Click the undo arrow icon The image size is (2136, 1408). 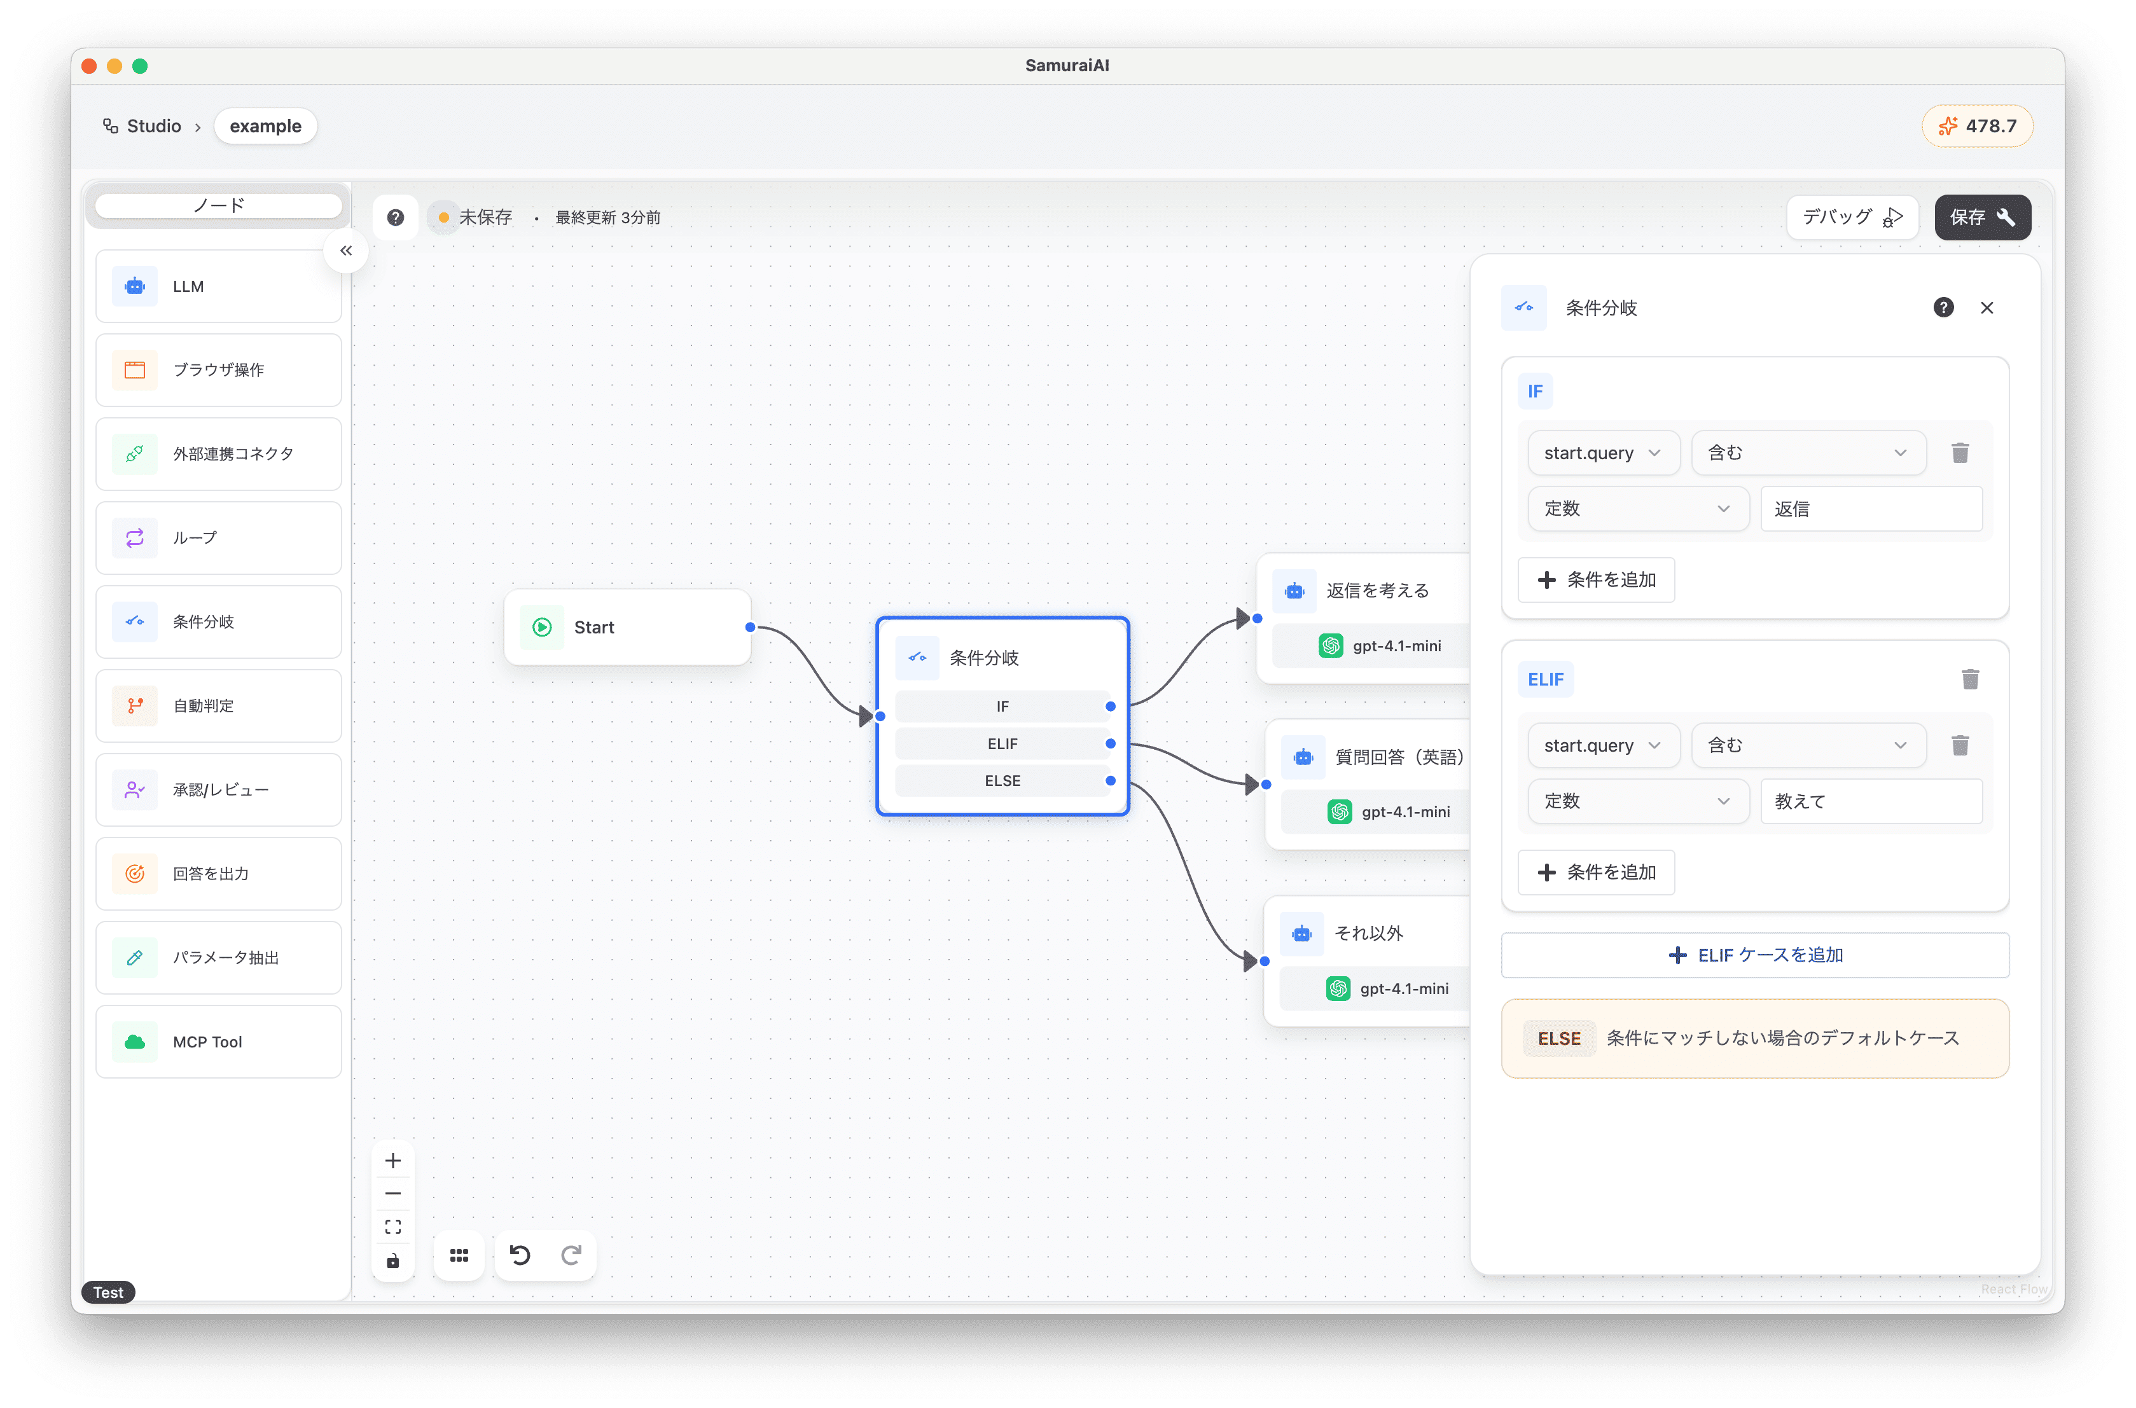520,1255
